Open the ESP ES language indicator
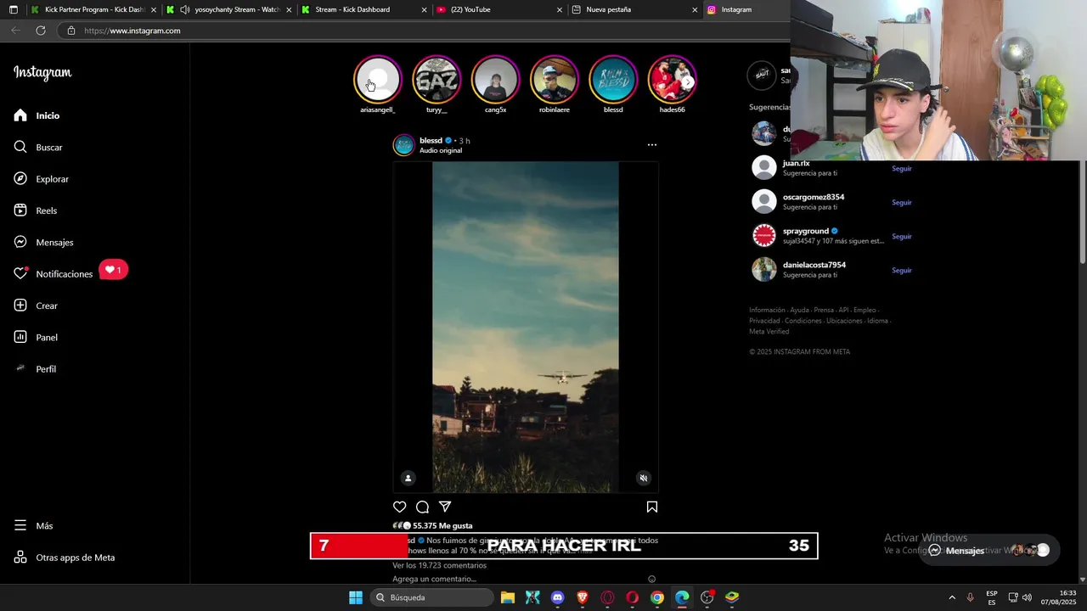The width and height of the screenshot is (1087, 611). click(991, 597)
